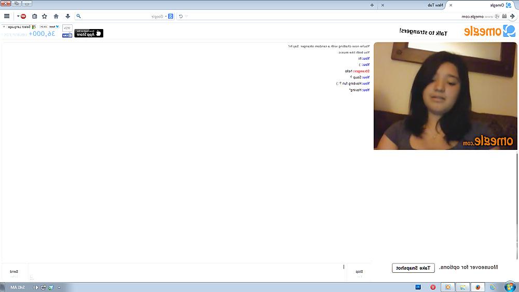Open Opera from the taskbar

433,287
